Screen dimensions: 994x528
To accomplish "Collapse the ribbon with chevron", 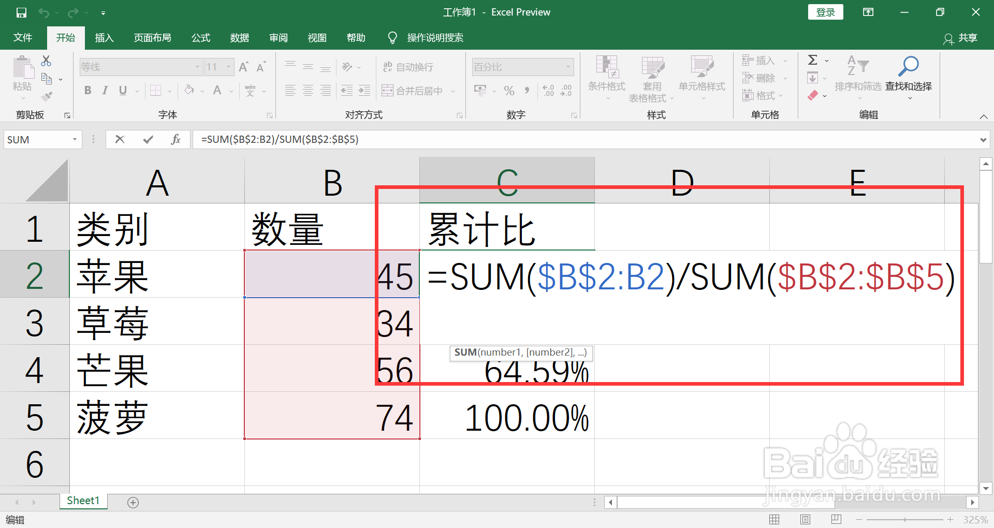I will [984, 116].
